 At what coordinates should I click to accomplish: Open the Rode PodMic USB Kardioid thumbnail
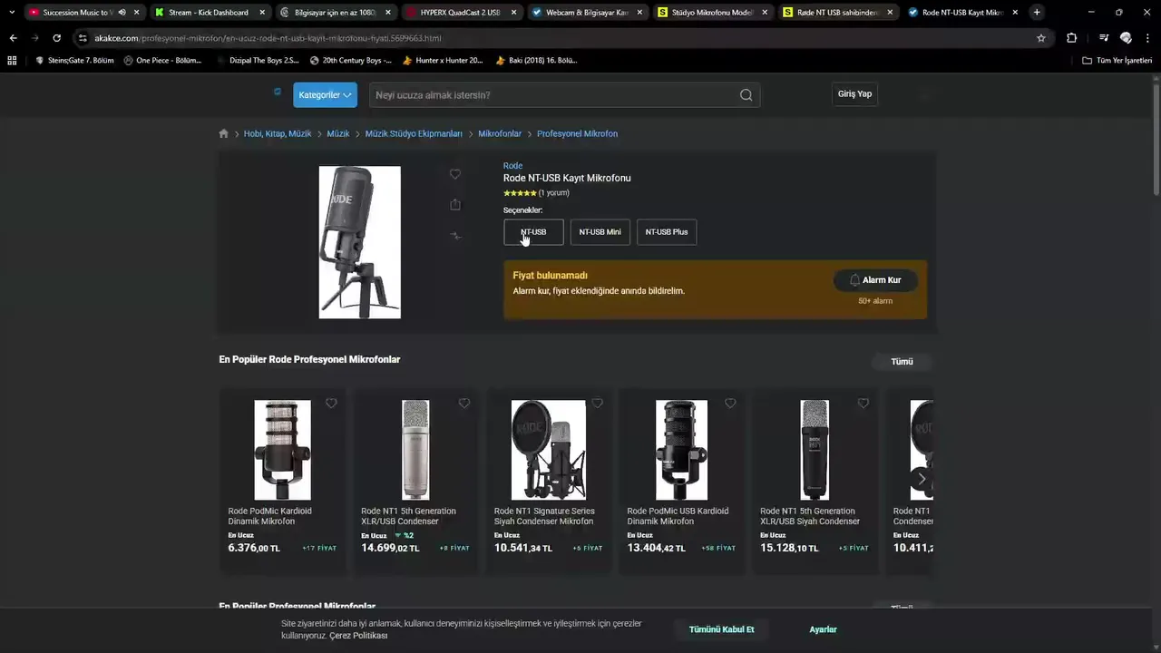point(681,450)
